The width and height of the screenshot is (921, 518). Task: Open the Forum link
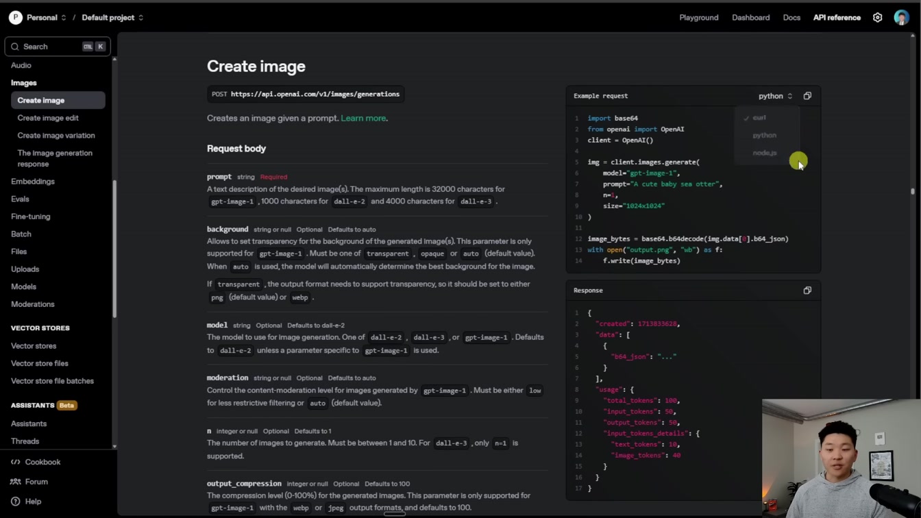pyautogui.click(x=36, y=482)
